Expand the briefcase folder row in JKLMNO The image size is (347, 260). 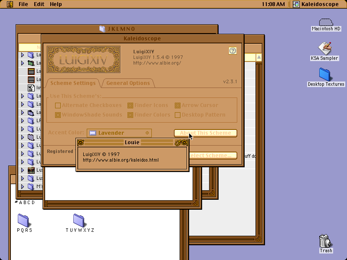[23, 113]
